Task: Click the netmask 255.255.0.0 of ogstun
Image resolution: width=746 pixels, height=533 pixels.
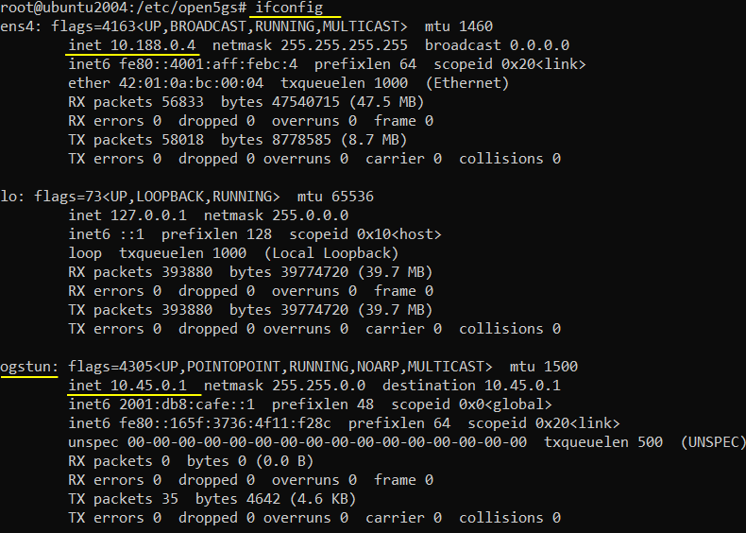Action: tap(284, 386)
